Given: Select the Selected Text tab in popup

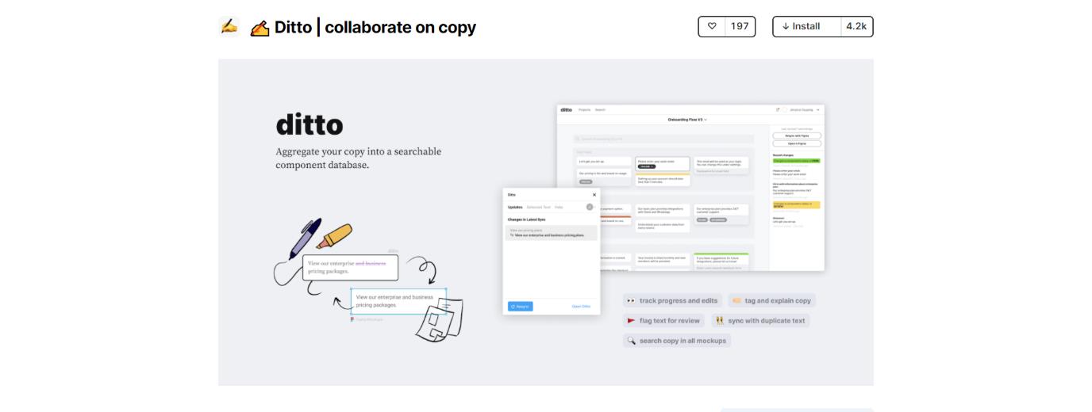Looking at the screenshot, I should click(x=538, y=207).
